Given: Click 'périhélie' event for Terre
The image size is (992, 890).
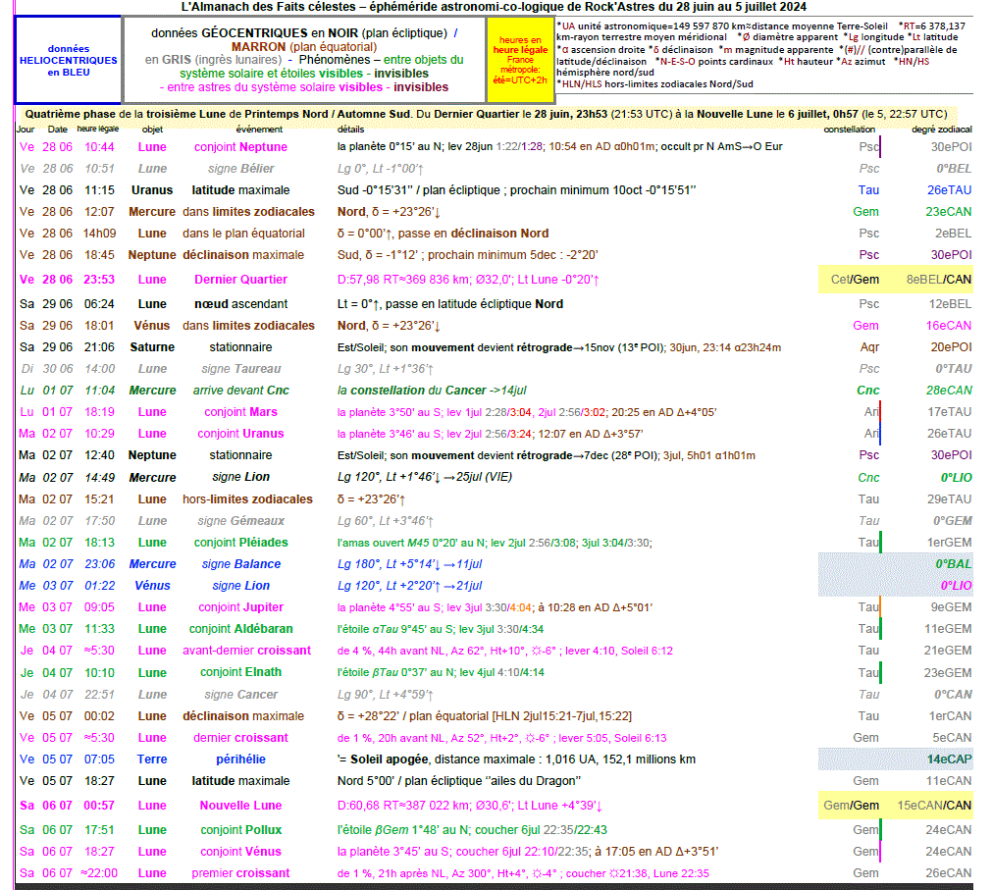Looking at the screenshot, I should (240, 759).
